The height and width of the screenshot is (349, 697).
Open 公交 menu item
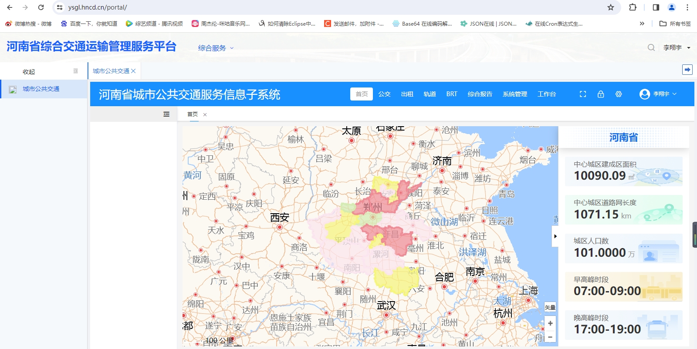coord(384,94)
